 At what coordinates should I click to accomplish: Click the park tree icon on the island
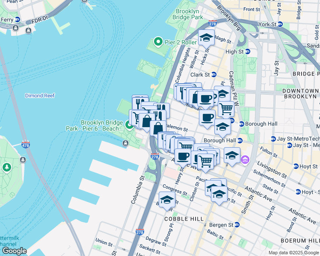click(7, 167)
